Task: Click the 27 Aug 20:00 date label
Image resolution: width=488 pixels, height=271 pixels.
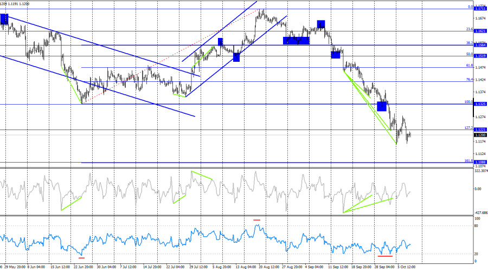Action: coord(292,267)
